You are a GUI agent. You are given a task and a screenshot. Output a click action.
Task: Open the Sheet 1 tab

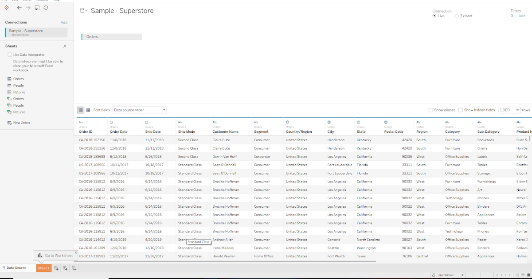click(43, 268)
